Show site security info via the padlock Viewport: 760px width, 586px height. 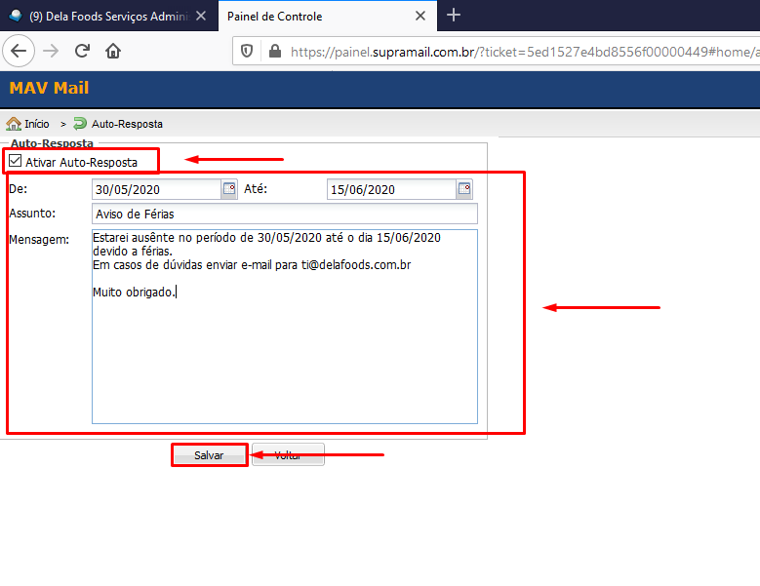click(x=274, y=51)
